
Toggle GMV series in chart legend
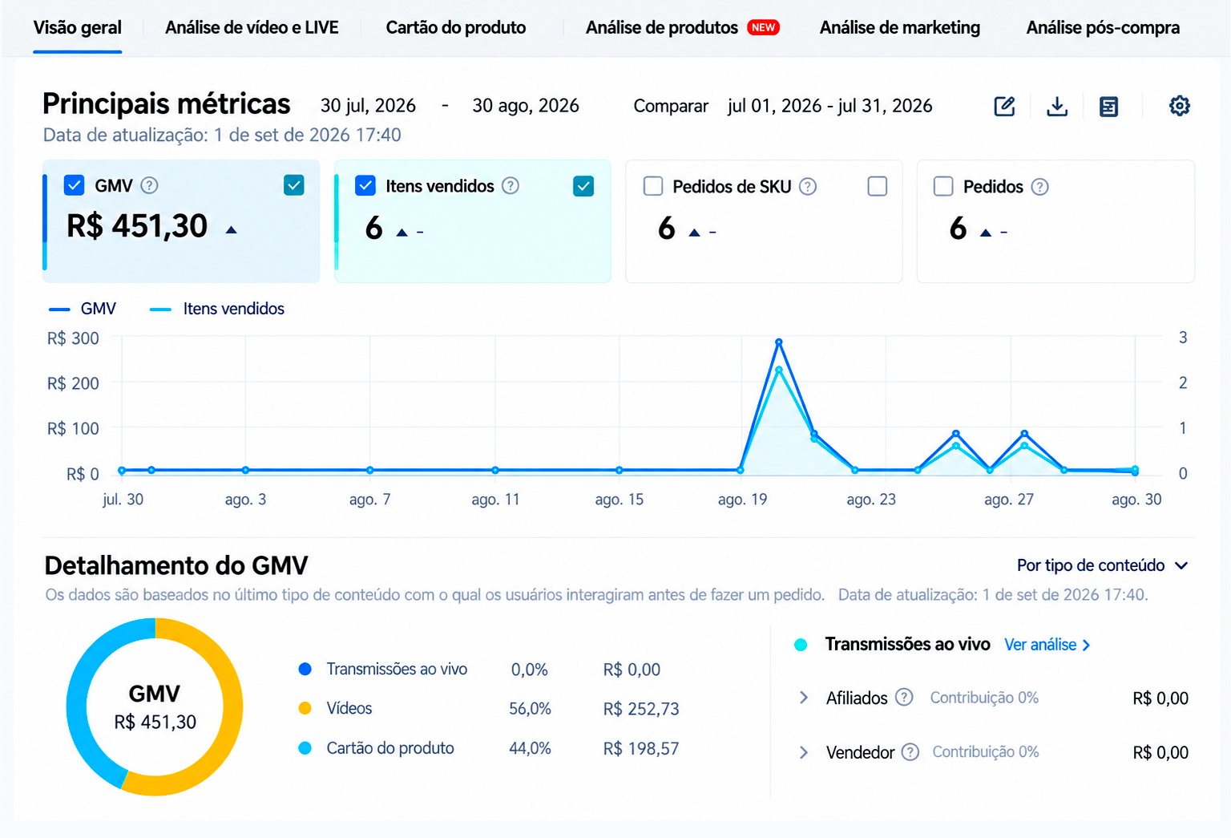tap(83, 309)
